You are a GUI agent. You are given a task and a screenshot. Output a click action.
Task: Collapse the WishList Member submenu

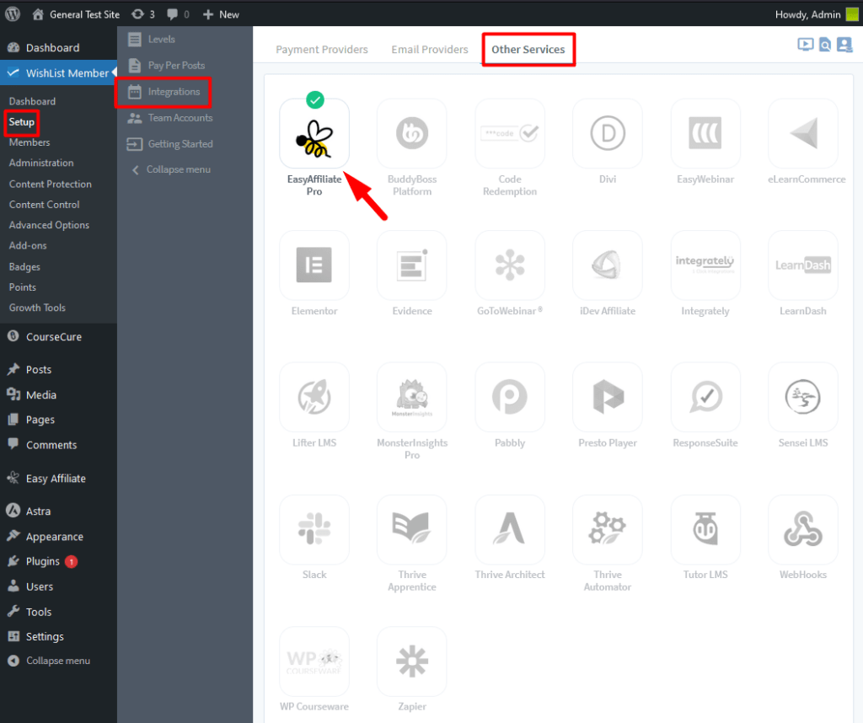[x=171, y=169]
